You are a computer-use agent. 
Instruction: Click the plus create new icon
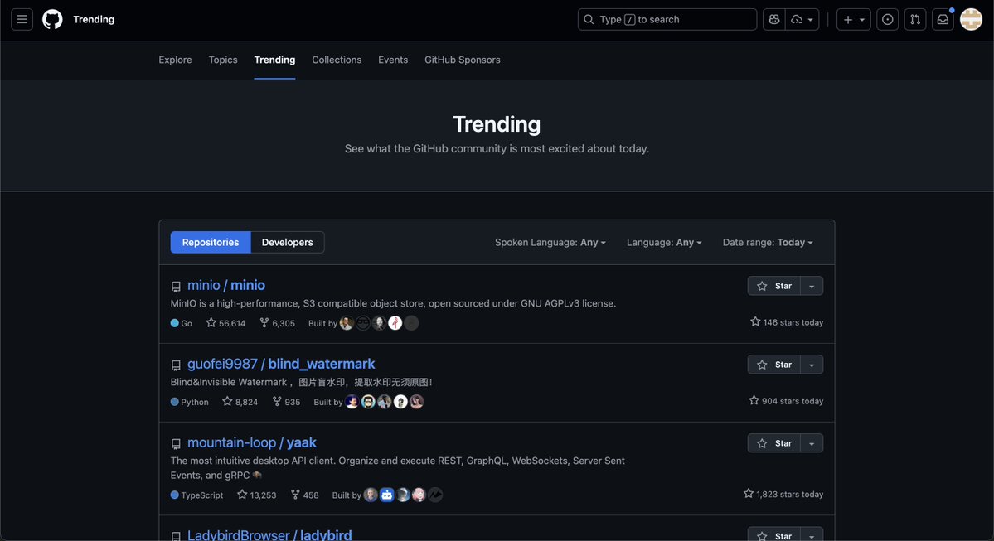[x=847, y=20]
